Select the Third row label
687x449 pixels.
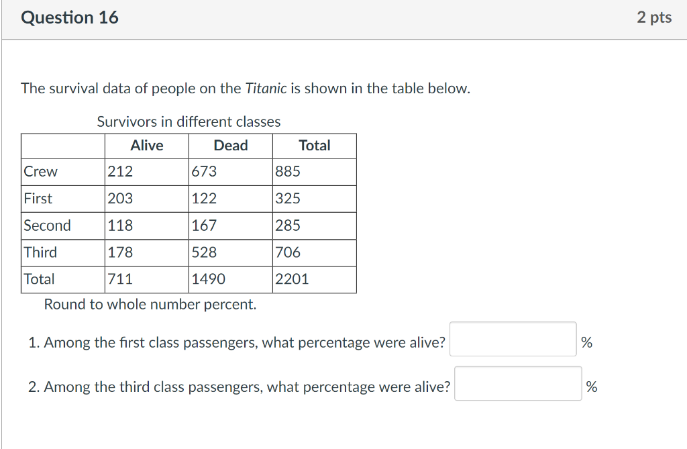point(40,252)
